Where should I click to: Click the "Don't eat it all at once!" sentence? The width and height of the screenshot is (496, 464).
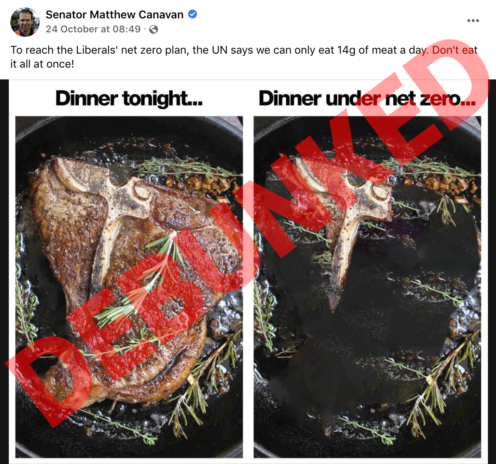244,57
